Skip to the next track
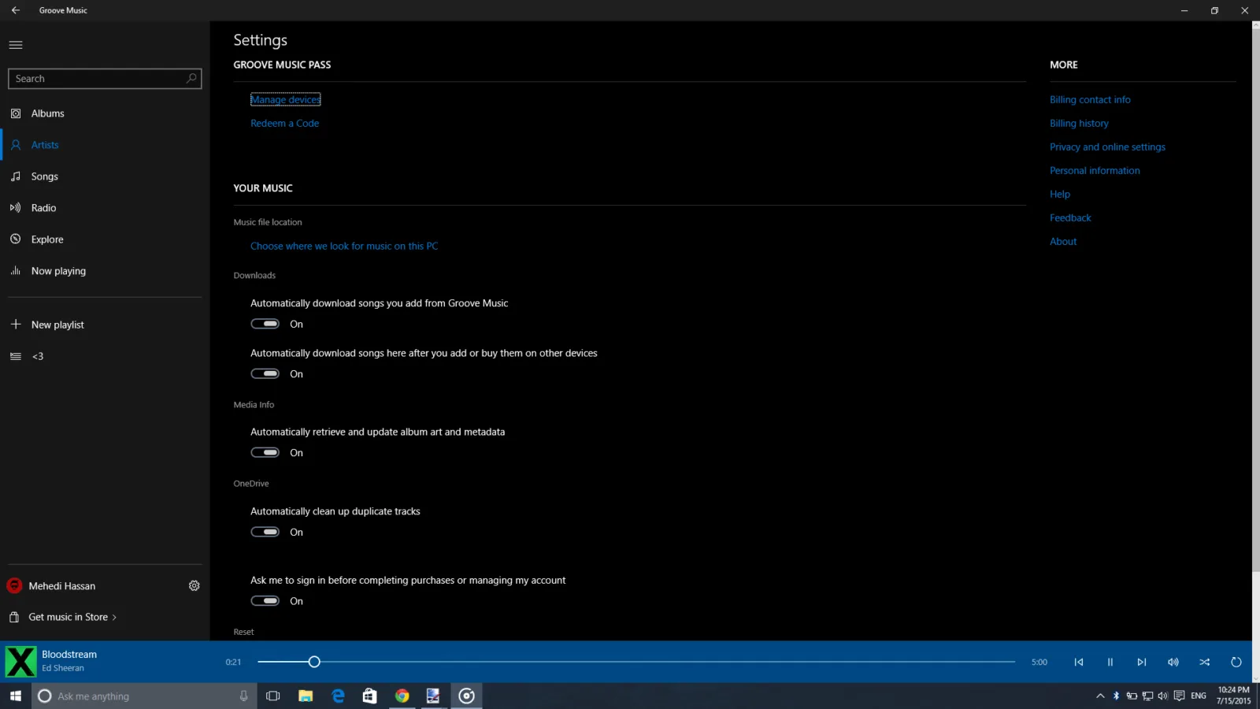Image resolution: width=1260 pixels, height=709 pixels. (1142, 662)
